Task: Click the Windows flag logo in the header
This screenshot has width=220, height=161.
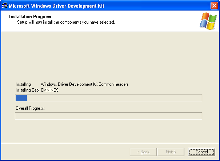Action: (208, 21)
